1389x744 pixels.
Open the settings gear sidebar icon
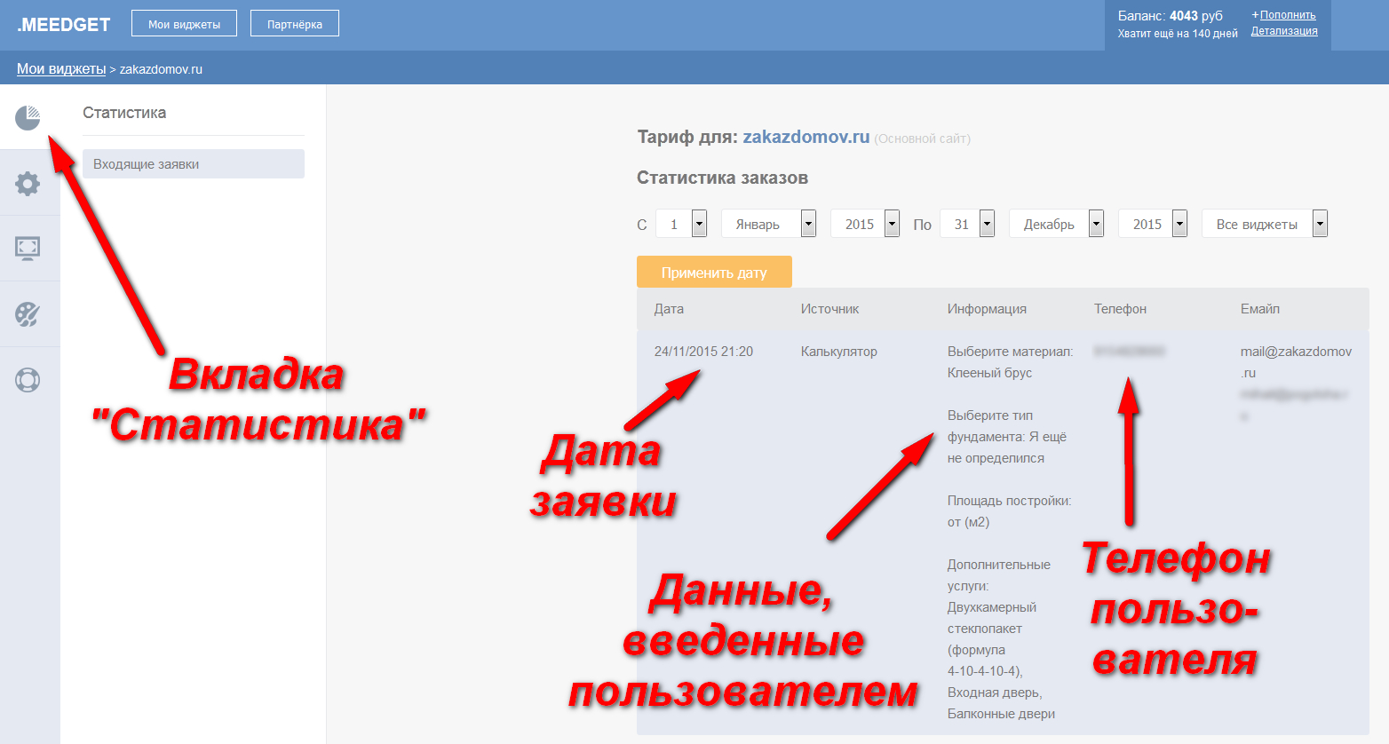[28, 184]
